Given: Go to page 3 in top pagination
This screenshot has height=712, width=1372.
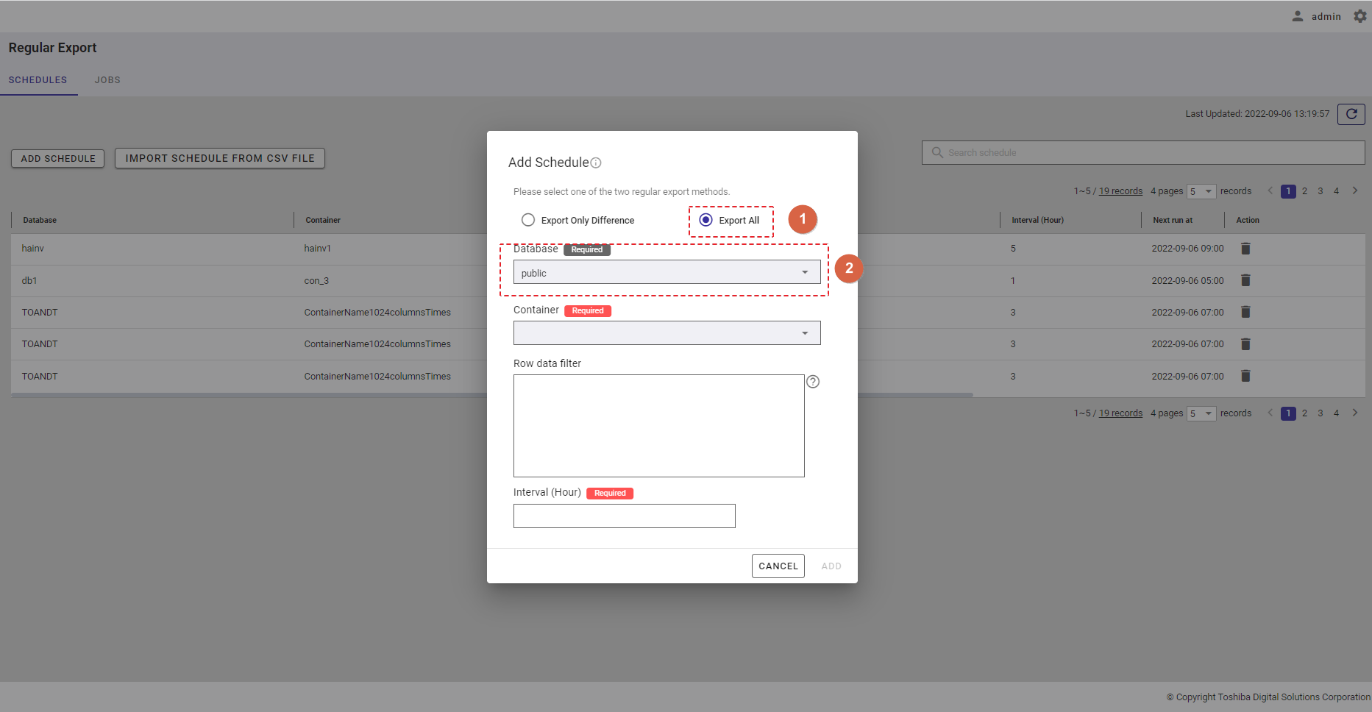Looking at the screenshot, I should (1321, 191).
